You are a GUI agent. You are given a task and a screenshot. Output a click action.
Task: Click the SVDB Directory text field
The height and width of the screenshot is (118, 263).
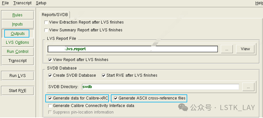(160, 86)
